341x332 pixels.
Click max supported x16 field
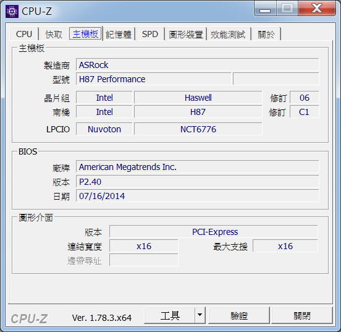(x=285, y=246)
